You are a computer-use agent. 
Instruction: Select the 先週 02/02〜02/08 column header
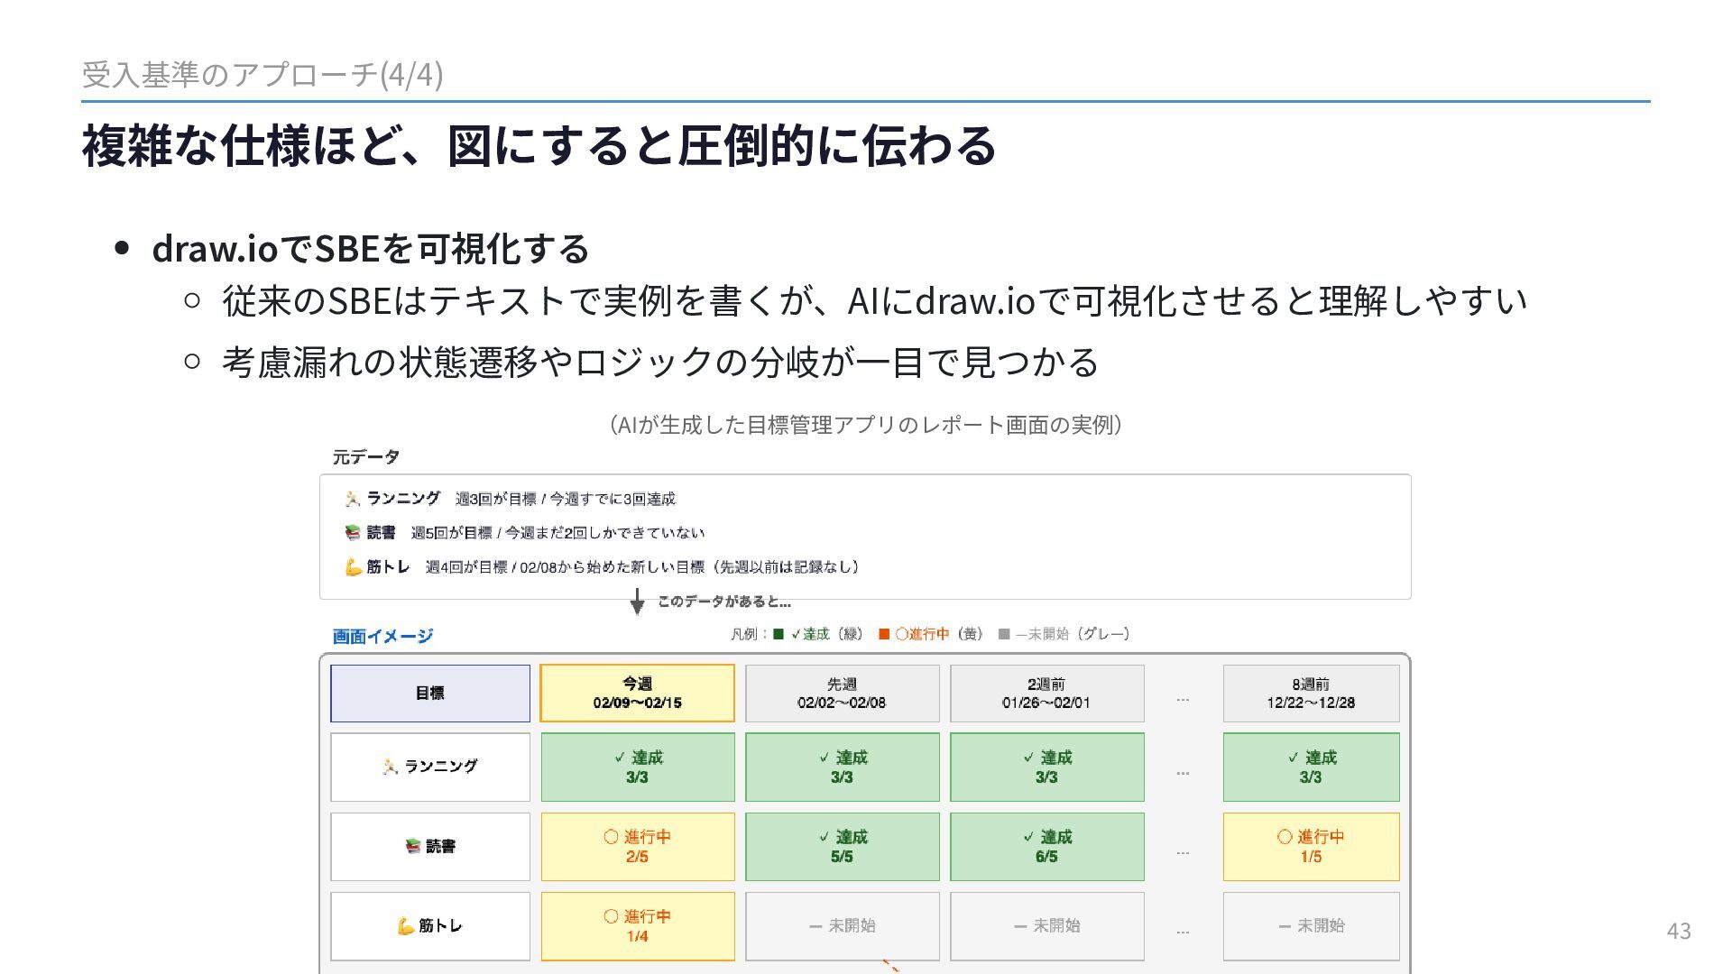[x=842, y=694]
